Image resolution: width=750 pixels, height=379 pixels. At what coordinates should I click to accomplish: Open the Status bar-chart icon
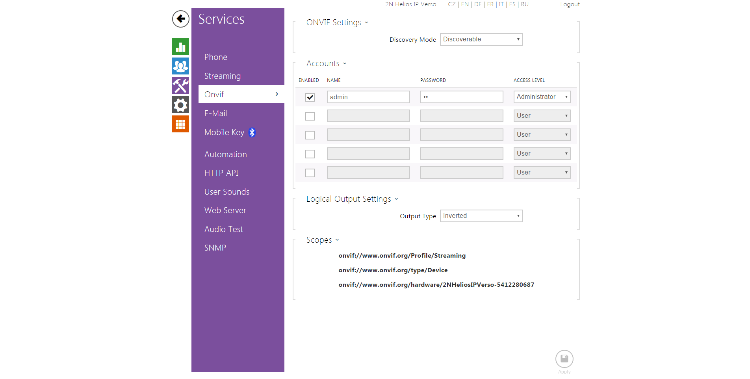[x=180, y=47]
